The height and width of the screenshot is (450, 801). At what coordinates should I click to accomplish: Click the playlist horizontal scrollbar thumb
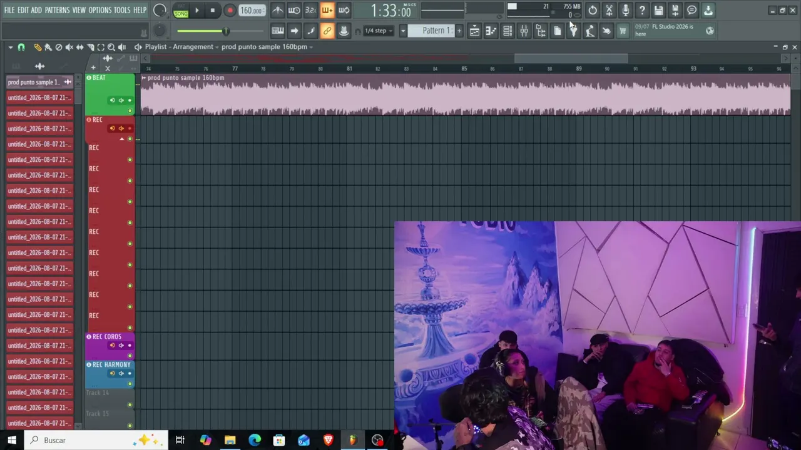point(571,58)
